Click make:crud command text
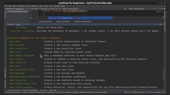 (x=15, y=52)
